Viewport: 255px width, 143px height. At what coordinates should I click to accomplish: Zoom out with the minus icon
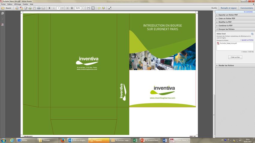point(67,8)
